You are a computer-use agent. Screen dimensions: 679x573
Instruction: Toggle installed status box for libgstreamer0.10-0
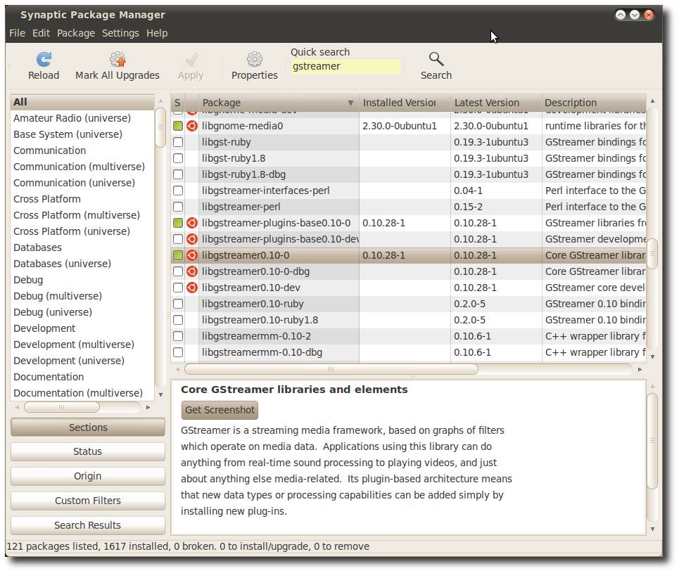coord(178,255)
